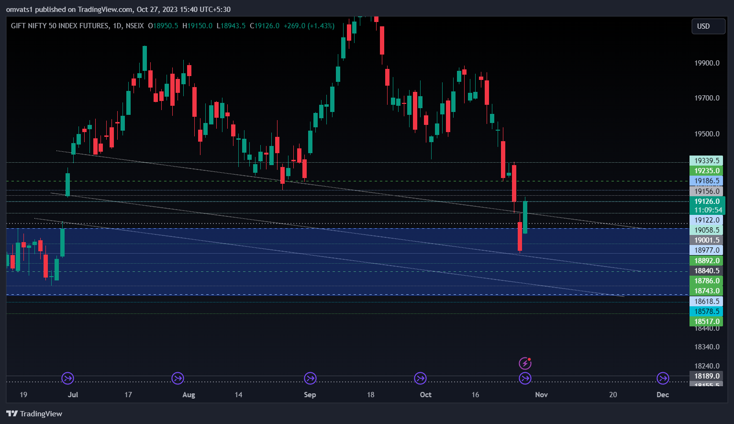Select the 19058.5 price label
Screen dimensions: 734x424
pos(706,230)
